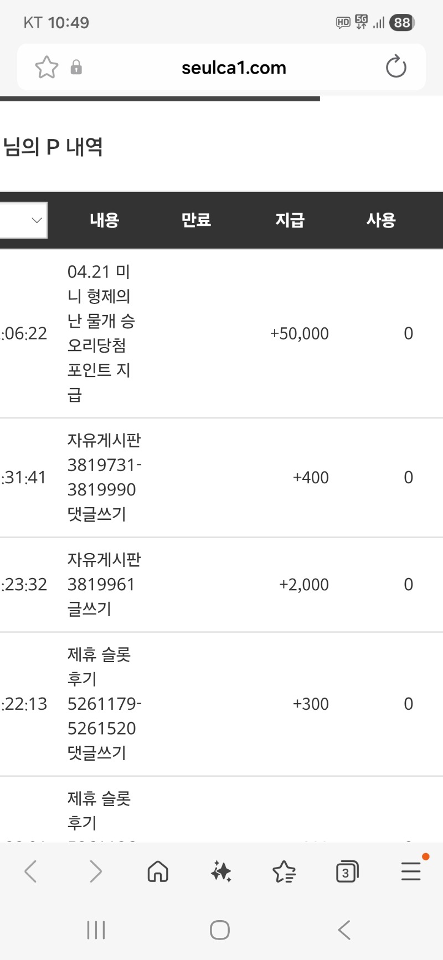Tap the 내용 column header
Image resolution: width=443 pixels, height=960 pixels.
pos(105,220)
